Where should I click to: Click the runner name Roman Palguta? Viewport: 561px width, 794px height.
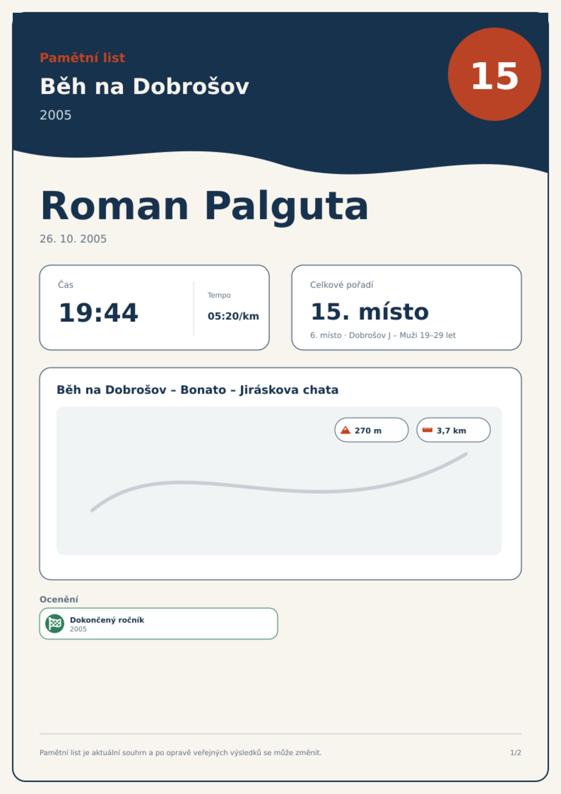(x=205, y=206)
